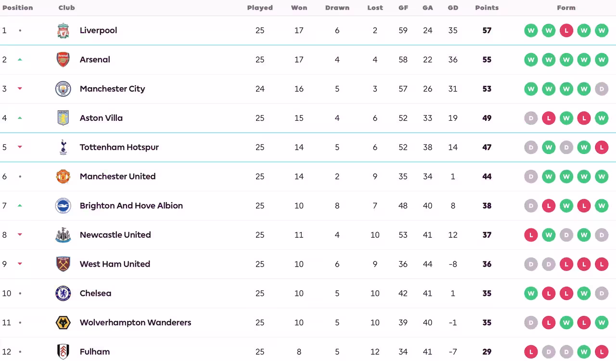This screenshot has height=361, width=616.
Task: Click the Arsenal club crest
Action: [63, 60]
